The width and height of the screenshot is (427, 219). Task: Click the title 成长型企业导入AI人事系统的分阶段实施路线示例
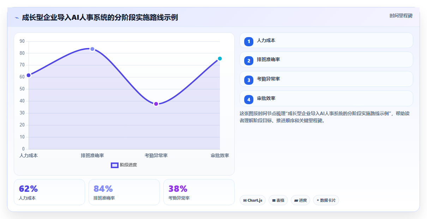click(100, 17)
